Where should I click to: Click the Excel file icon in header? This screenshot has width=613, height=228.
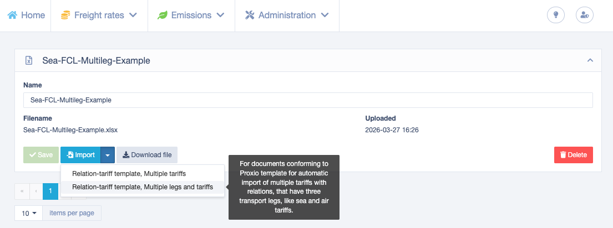[28, 60]
